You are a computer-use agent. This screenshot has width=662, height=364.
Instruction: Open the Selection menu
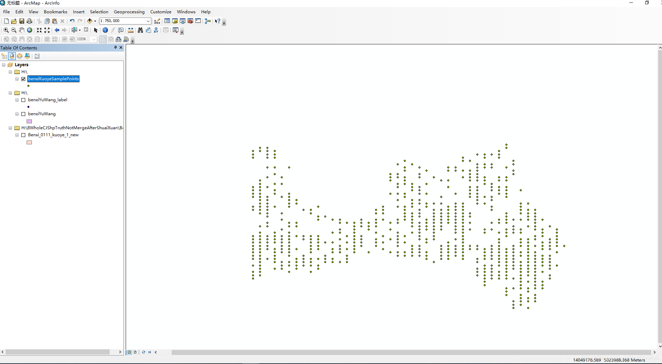point(99,12)
